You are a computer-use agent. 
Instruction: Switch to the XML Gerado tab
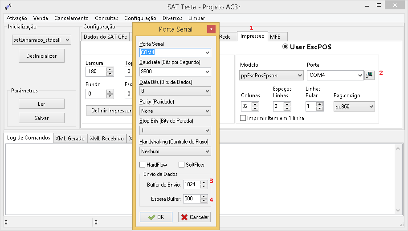pos(70,139)
